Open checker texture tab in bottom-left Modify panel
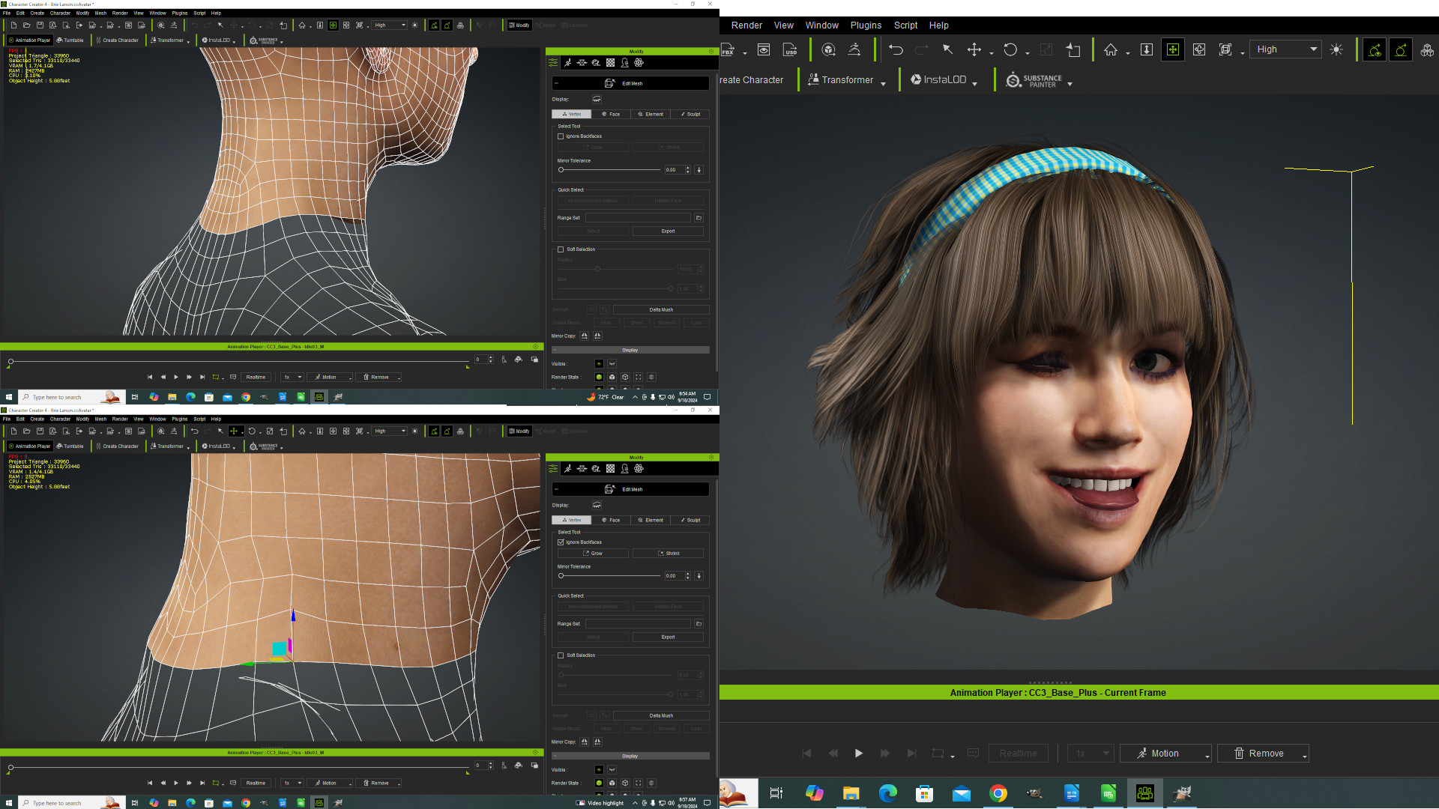 point(610,469)
